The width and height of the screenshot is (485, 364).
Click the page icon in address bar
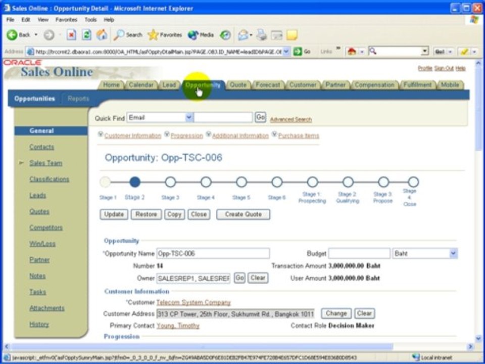(30, 52)
